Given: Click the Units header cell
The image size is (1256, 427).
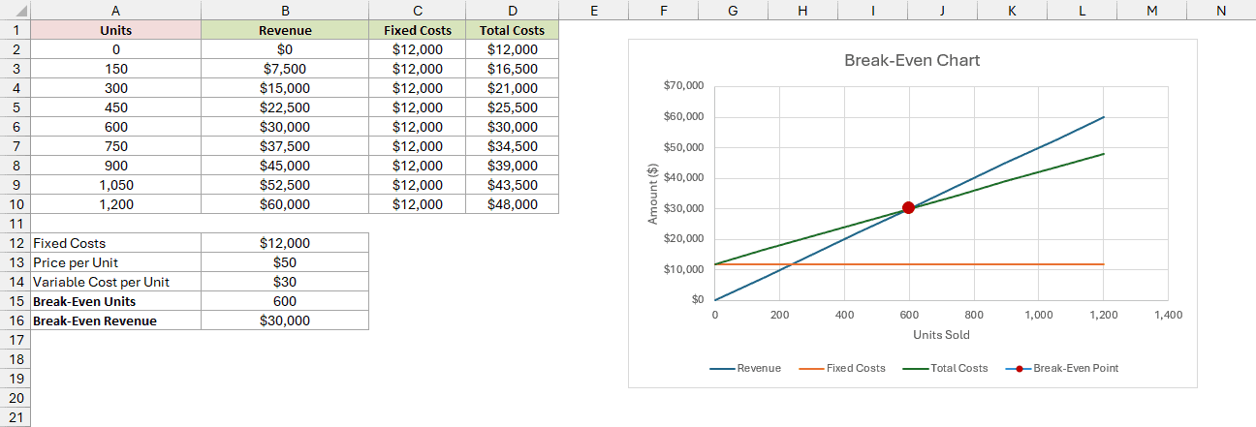Looking at the screenshot, I should tap(116, 30).
